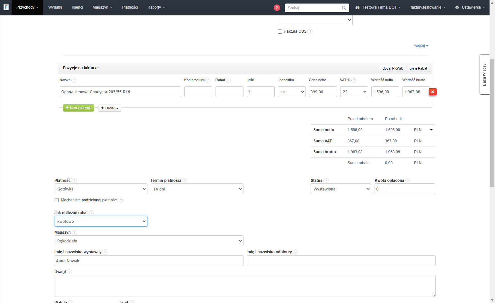
Task: Show help for the Rabat column
Action: (228, 80)
